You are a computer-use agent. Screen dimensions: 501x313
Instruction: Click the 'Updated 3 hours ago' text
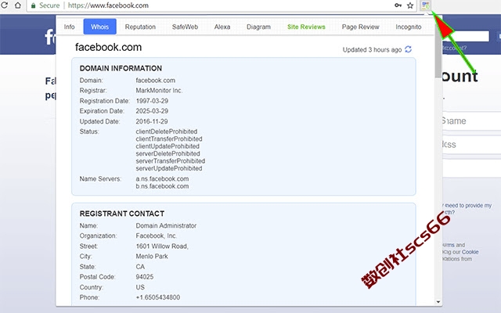372,50
